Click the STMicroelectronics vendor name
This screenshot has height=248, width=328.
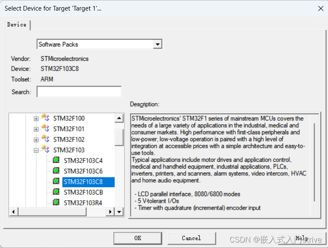pyautogui.click(x=64, y=59)
